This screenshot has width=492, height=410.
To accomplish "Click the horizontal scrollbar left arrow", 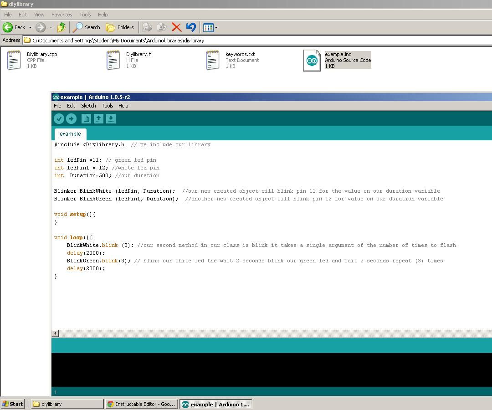I will 55,333.
